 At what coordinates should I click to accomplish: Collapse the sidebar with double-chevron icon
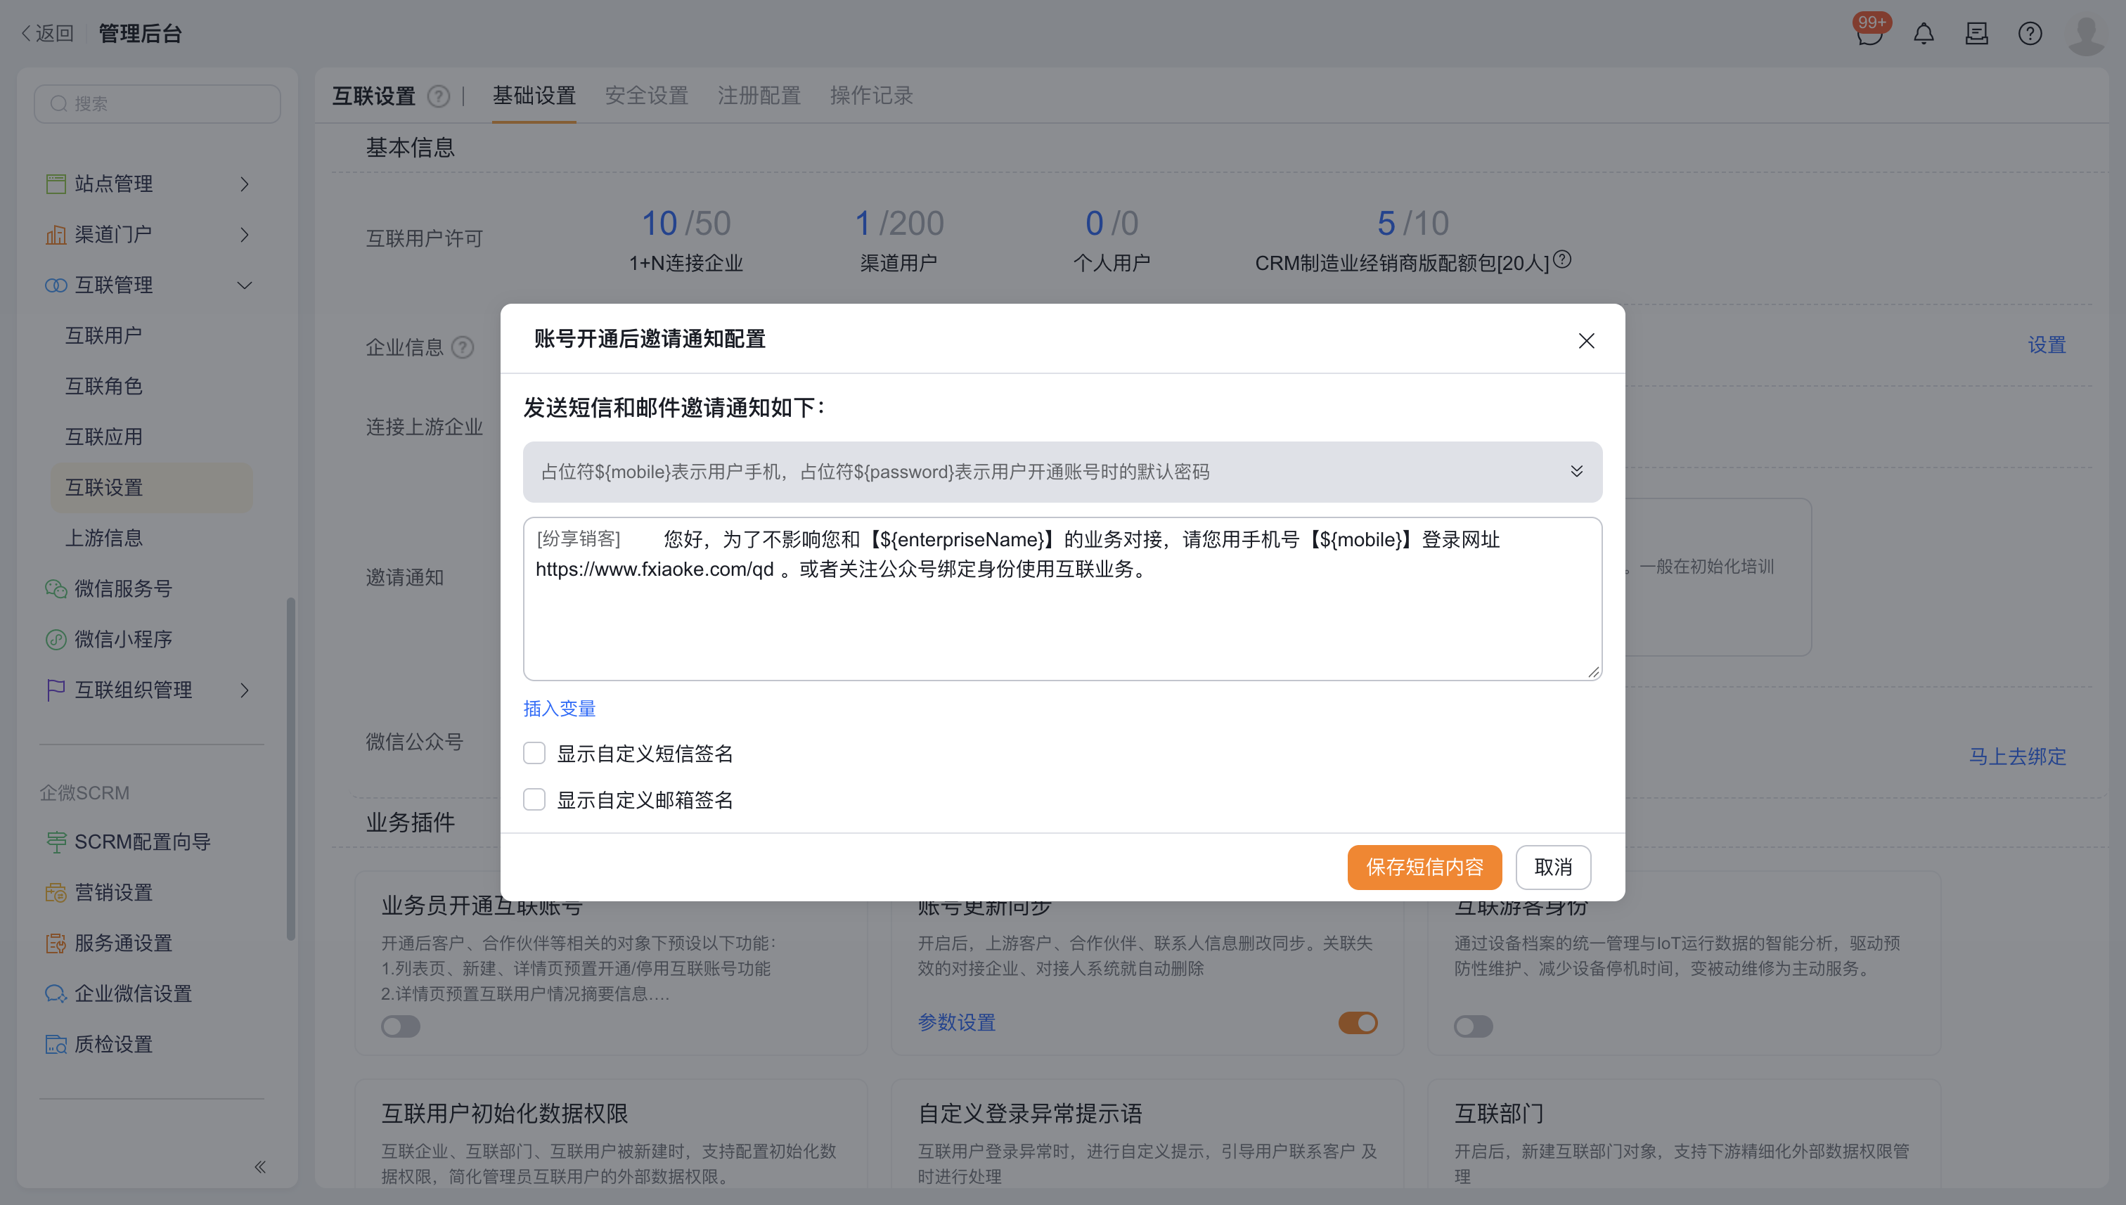(x=260, y=1167)
